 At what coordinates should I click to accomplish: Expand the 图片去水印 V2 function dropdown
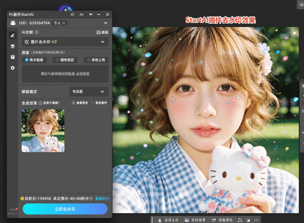tap(65, 42)
